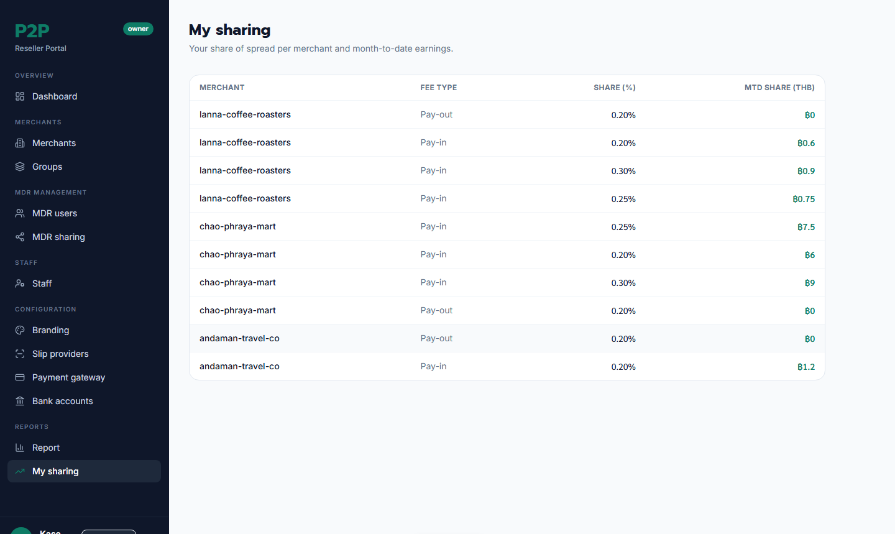Click the Staff person-key icon
The width and height of the screenshot is (895, 534).
click(20, 283)
